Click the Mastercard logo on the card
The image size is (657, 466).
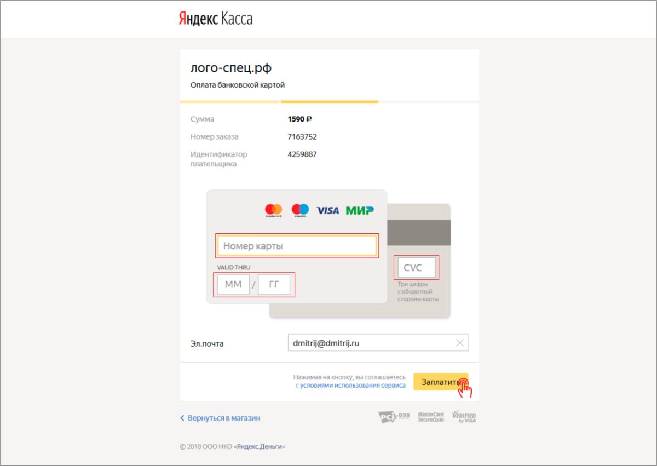(x=273, y=210)
